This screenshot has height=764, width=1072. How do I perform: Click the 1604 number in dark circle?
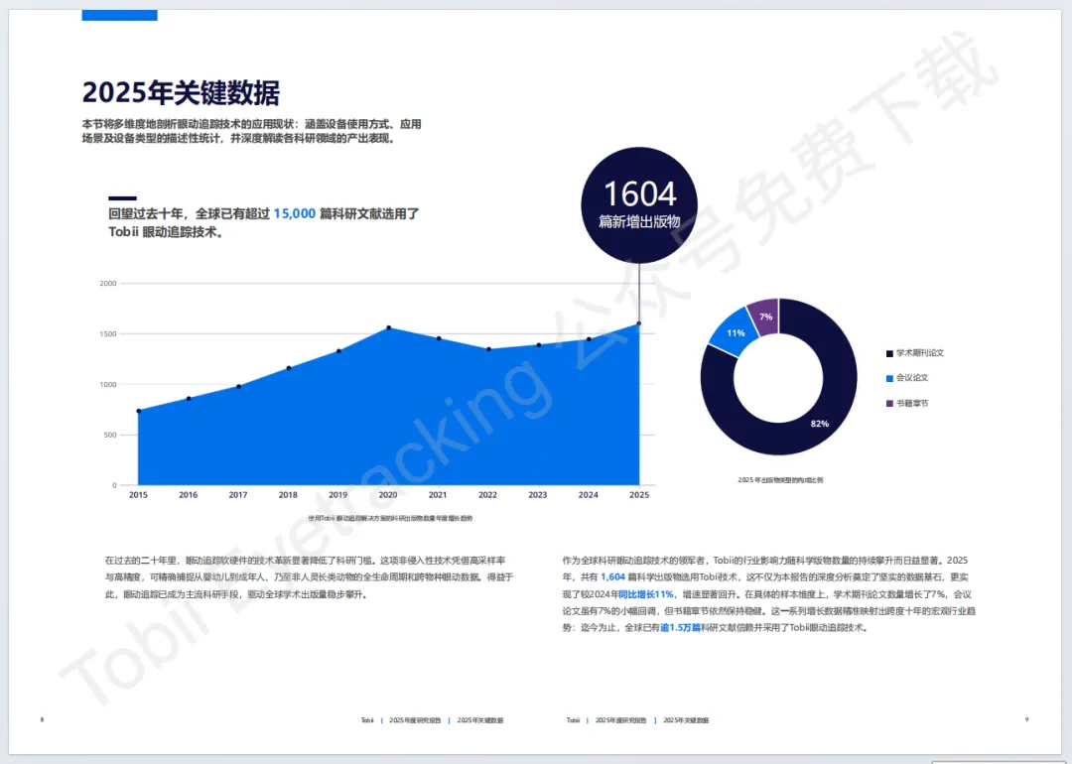[x=640, y=193]
